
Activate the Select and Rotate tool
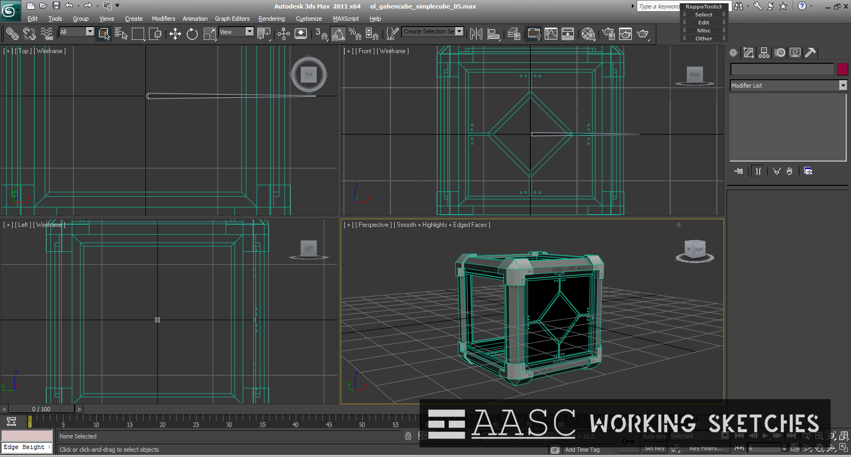(x=192, y=34)
